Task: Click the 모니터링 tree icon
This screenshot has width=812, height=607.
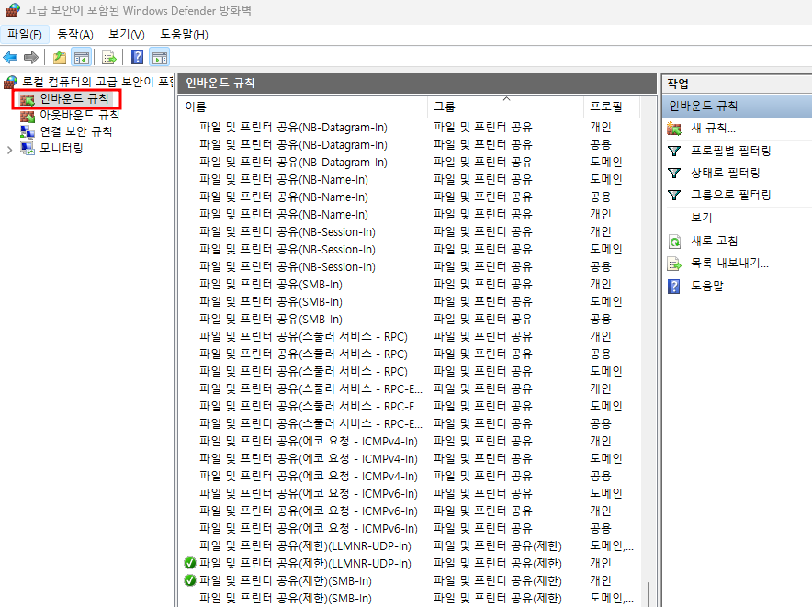Action: pyautogui.click(x=27, y=148)
